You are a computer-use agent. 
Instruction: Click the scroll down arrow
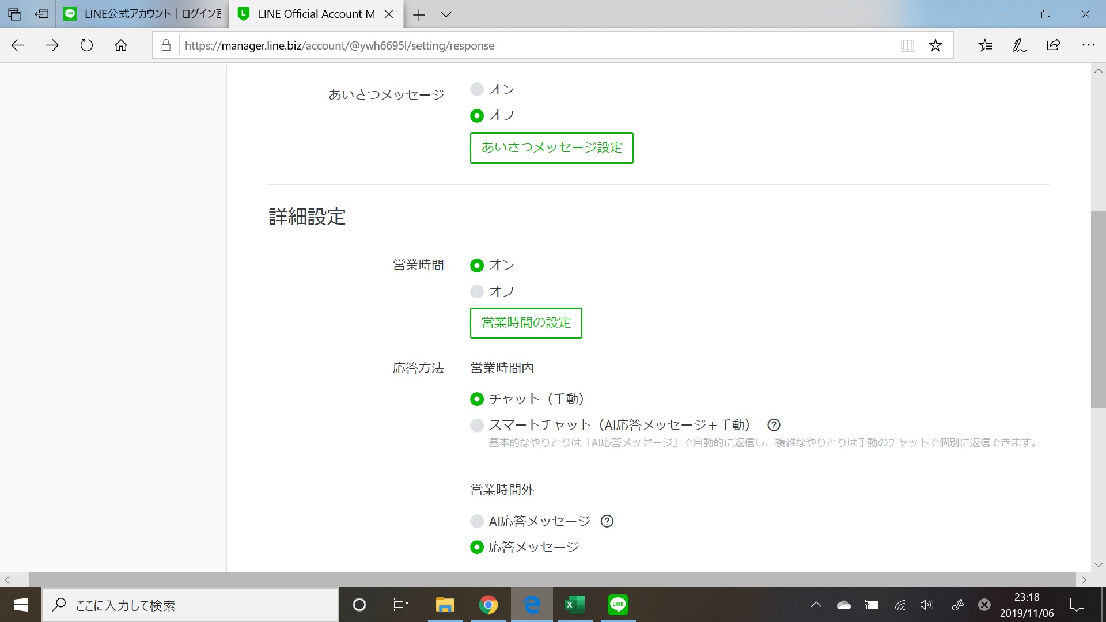tap(1099, 565)
